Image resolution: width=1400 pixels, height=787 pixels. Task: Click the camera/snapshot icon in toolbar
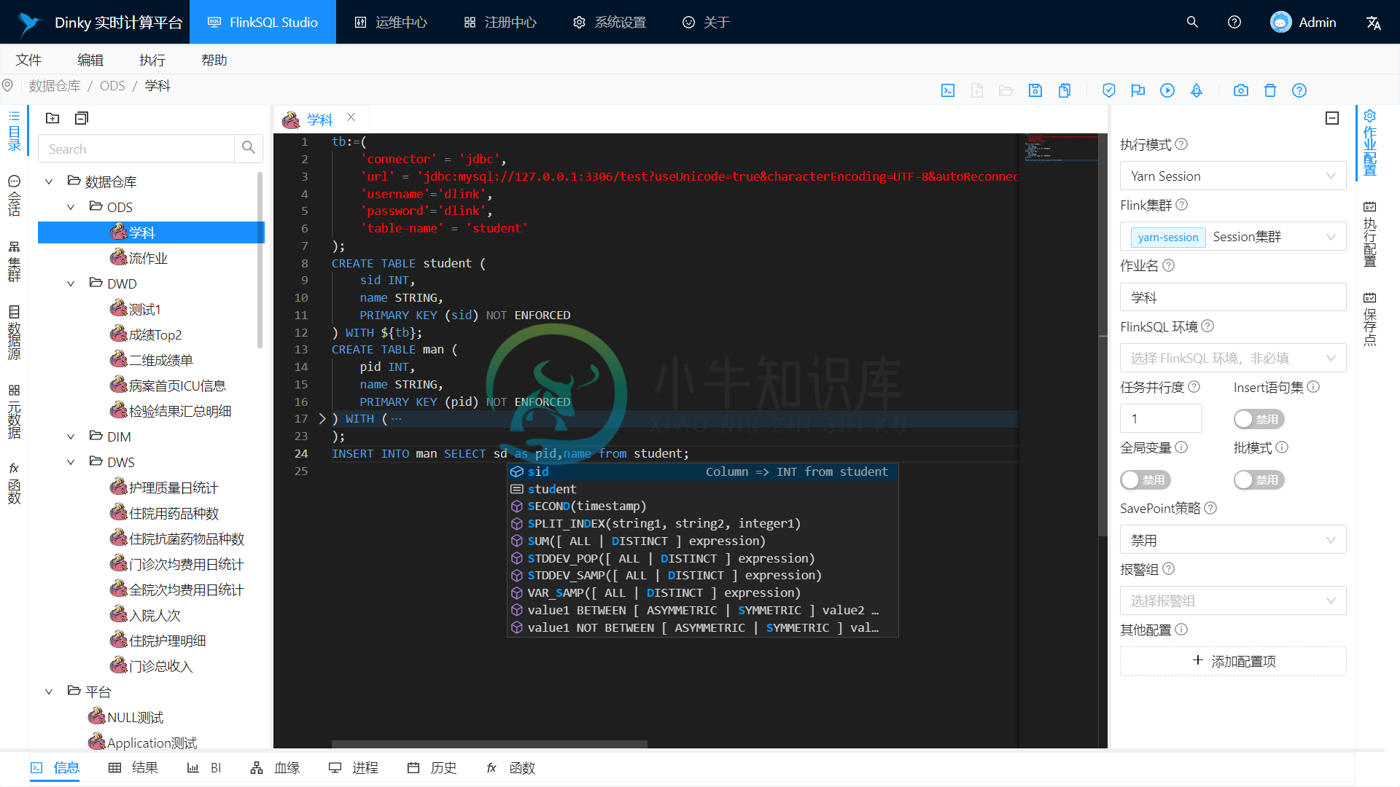coord(1240,90)
